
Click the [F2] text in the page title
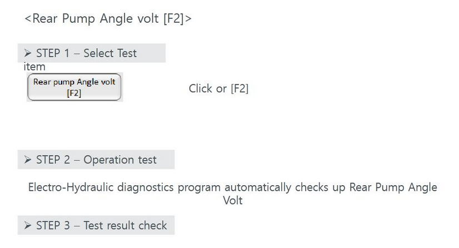174,19
